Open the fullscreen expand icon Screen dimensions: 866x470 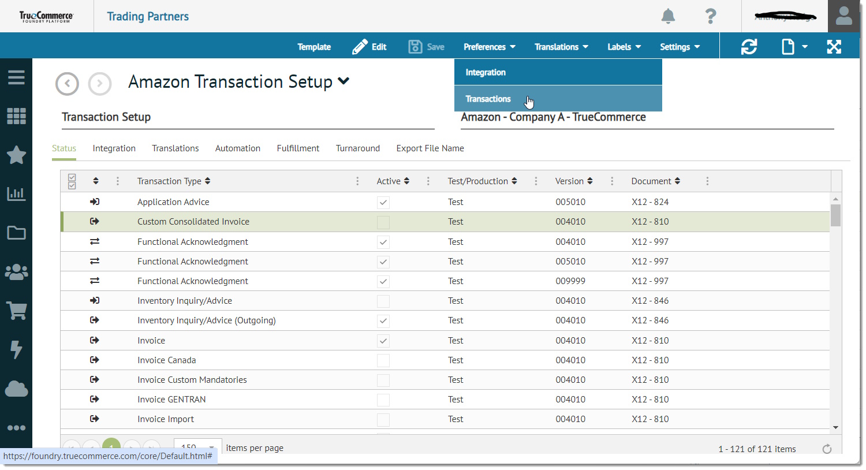pyautogui.click(x=834, y=47)
